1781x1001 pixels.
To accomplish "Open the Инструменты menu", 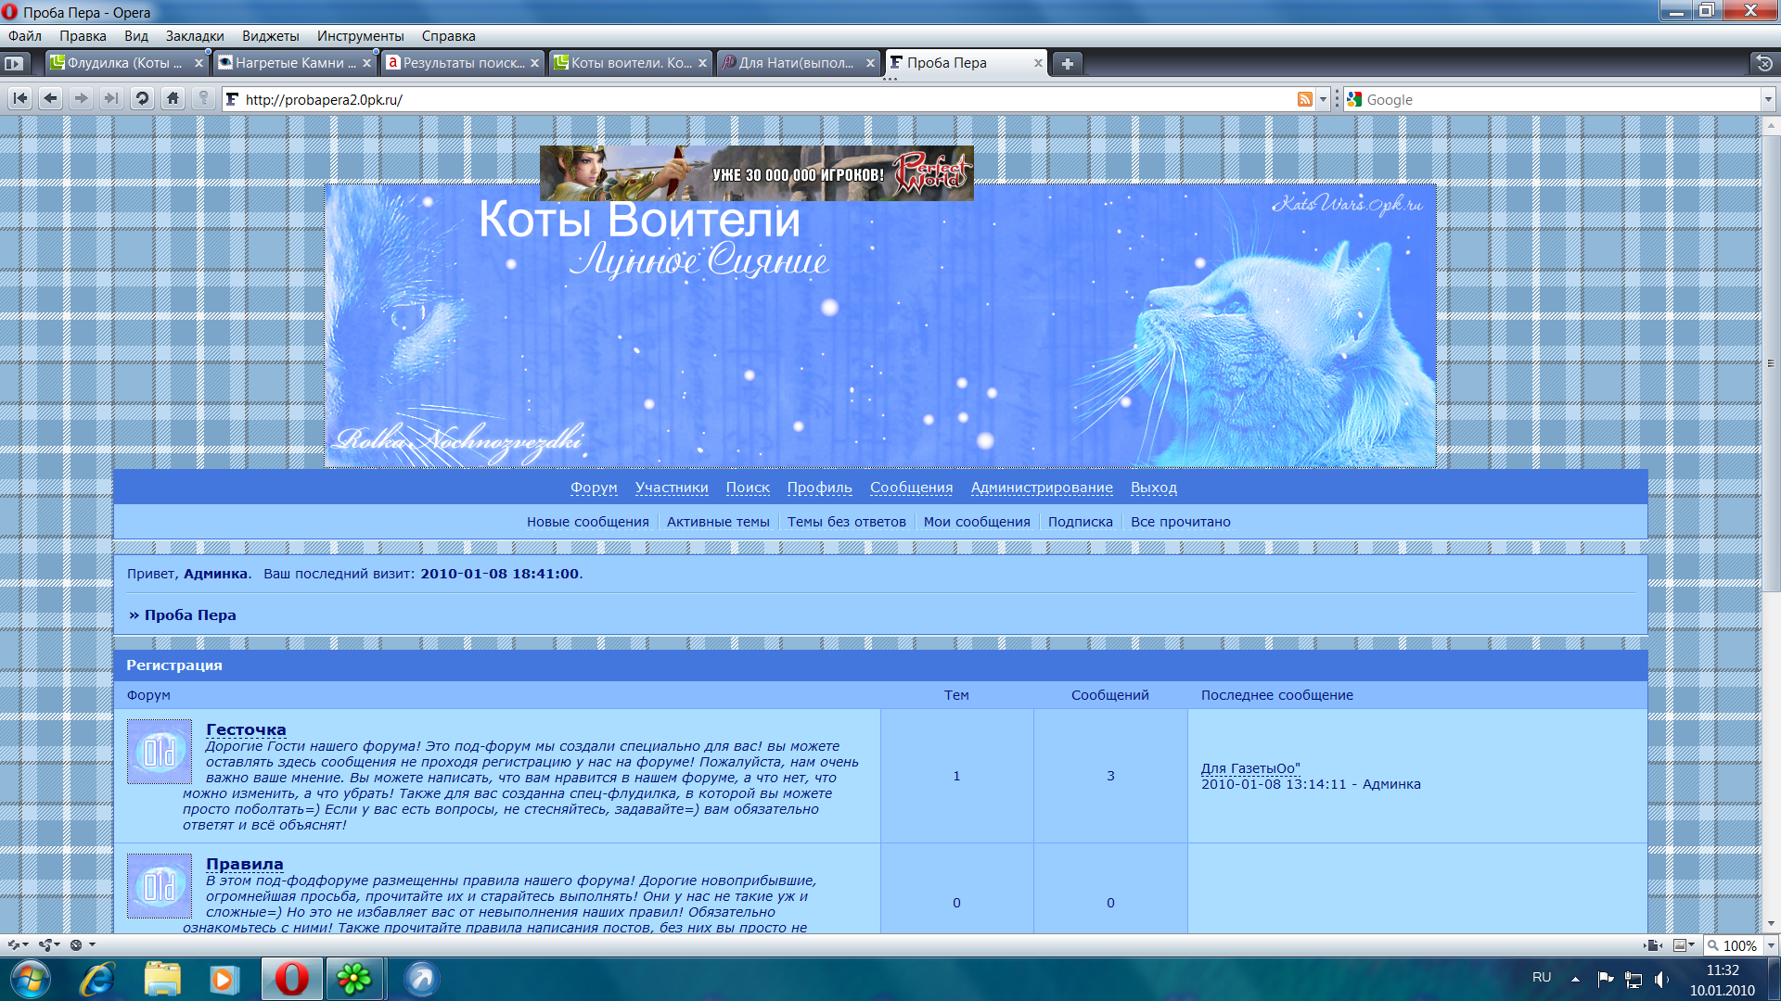I will 361,36.
